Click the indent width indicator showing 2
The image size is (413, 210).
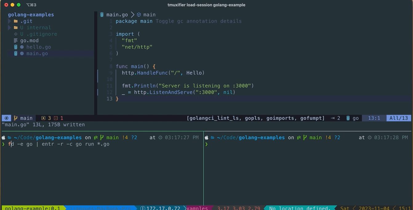335,118
